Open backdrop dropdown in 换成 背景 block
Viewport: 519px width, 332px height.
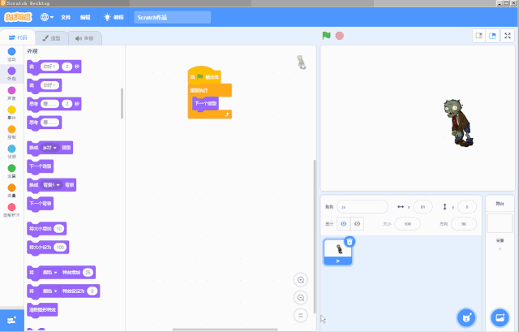(x=51, y=185)
